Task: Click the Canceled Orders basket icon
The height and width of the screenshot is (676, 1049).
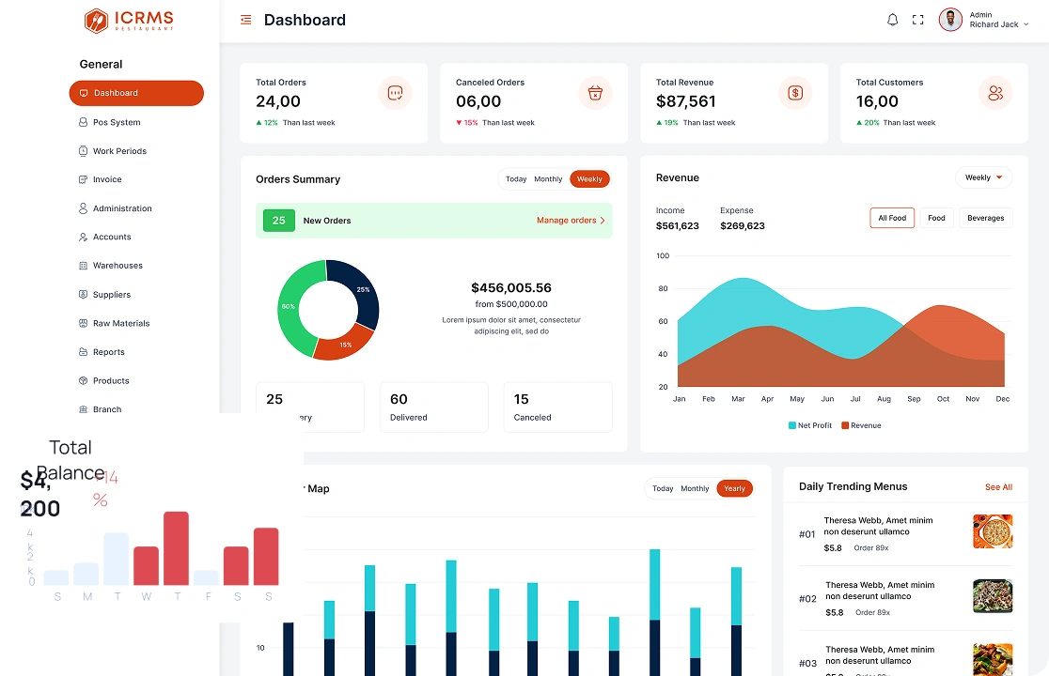Action: click(595, 93)
